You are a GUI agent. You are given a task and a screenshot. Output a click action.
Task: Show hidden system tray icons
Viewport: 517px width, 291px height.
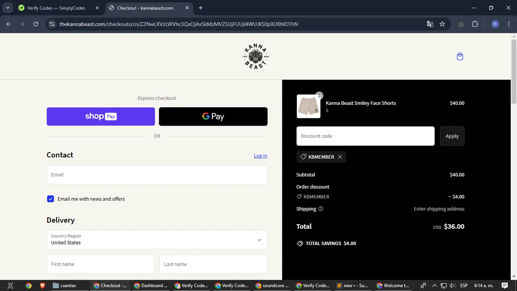[434, 285]
